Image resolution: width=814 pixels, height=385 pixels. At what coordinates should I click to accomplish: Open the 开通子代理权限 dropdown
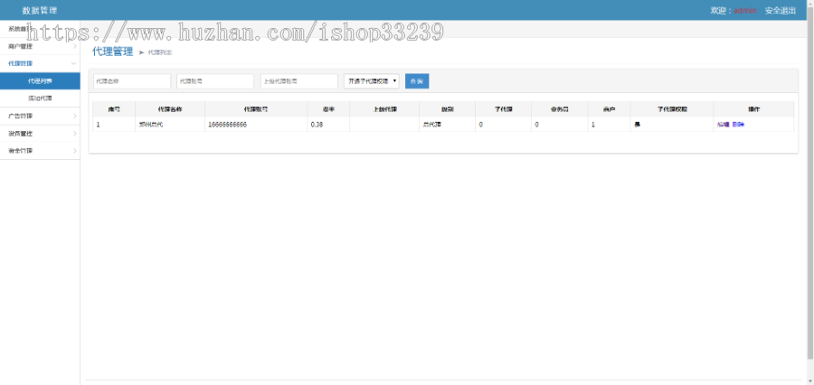point(372,81)
